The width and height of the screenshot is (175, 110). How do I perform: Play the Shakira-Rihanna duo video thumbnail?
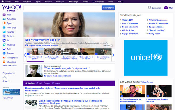pyautogui.click(x=159, y=91)
